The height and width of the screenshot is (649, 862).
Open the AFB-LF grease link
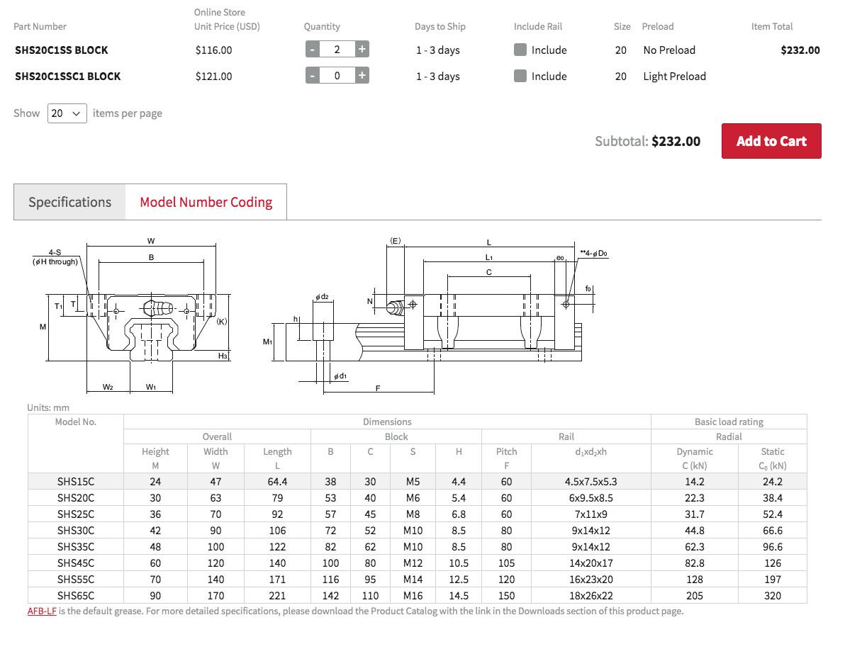pos(42,611)
